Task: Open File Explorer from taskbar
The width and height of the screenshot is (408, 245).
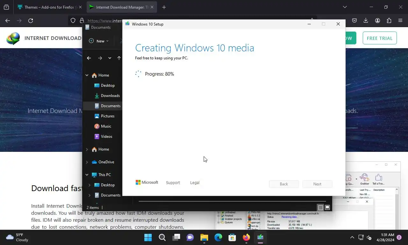Action: point(204,237)
